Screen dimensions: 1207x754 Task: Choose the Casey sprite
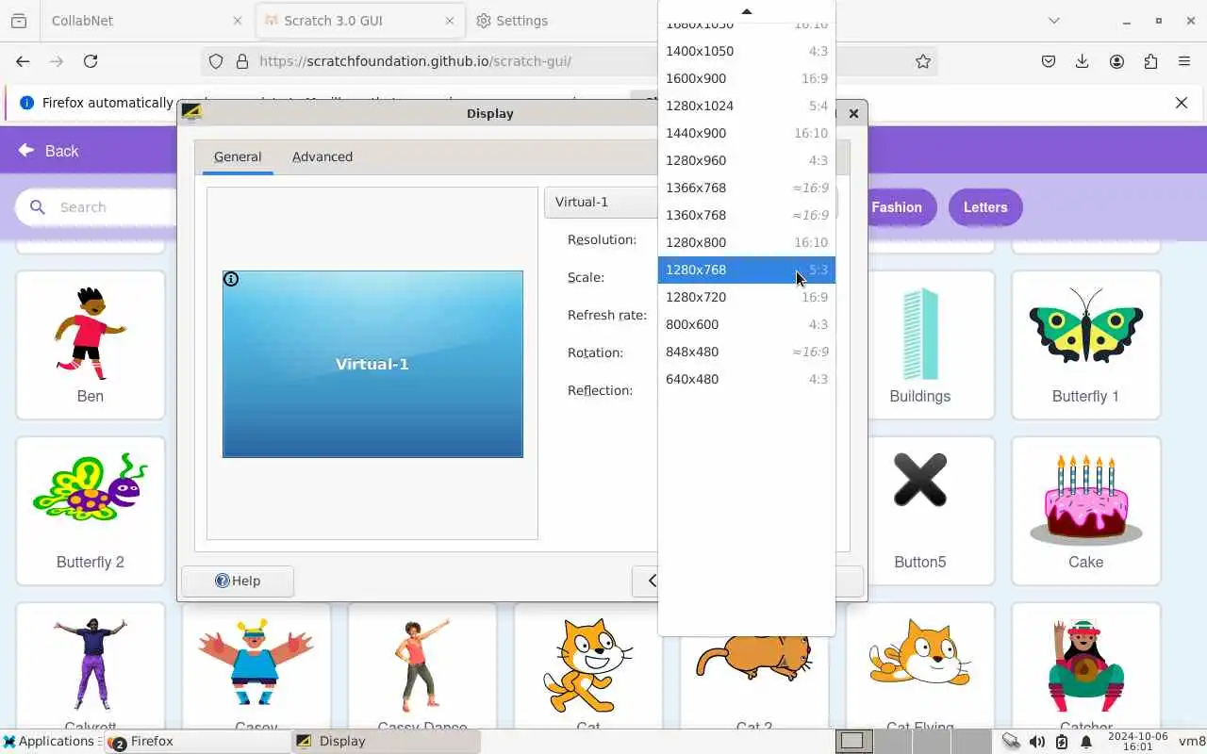coord(256,666)
